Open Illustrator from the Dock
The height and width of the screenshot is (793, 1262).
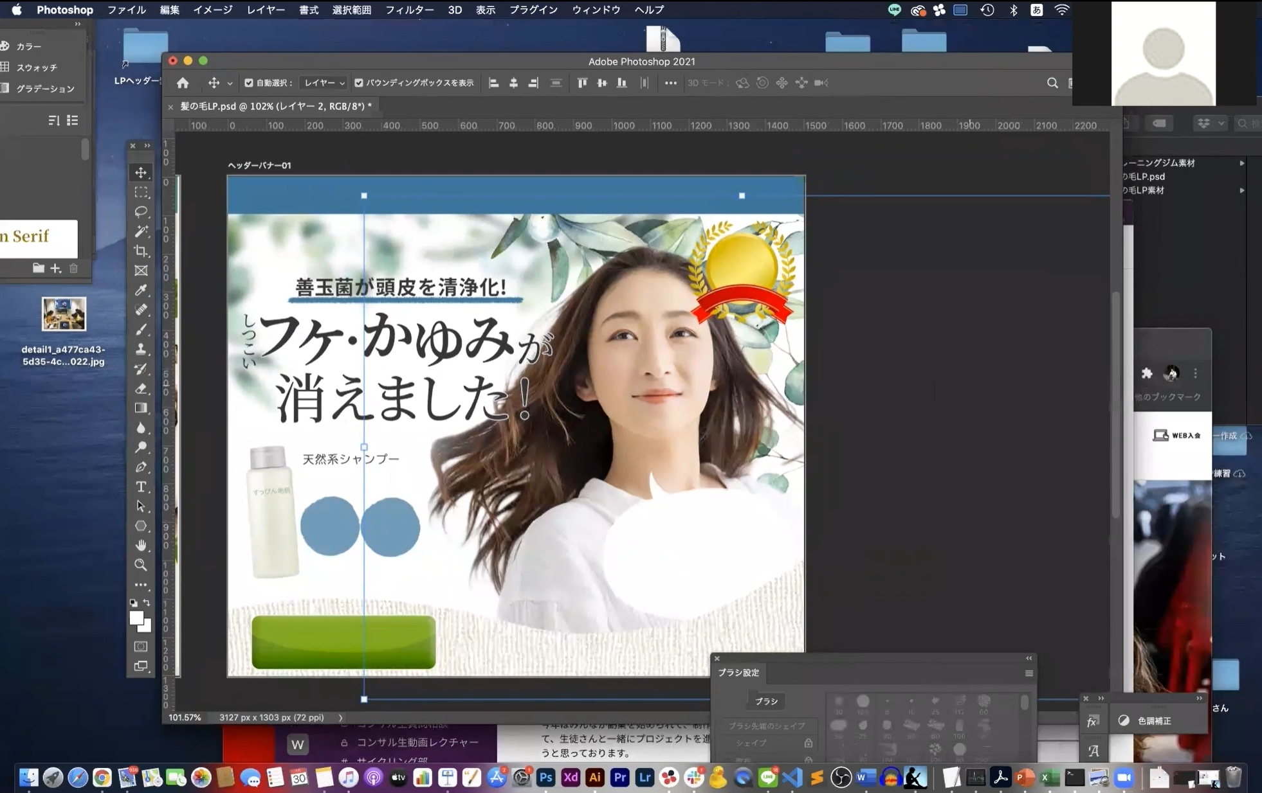pos(595,778)
